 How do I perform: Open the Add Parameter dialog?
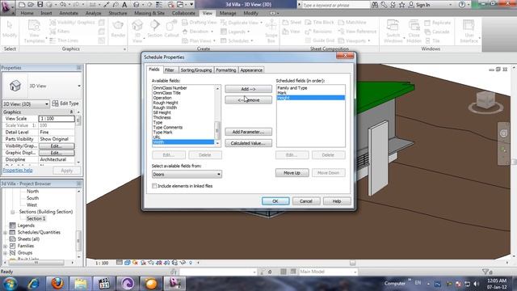[248, 132]
